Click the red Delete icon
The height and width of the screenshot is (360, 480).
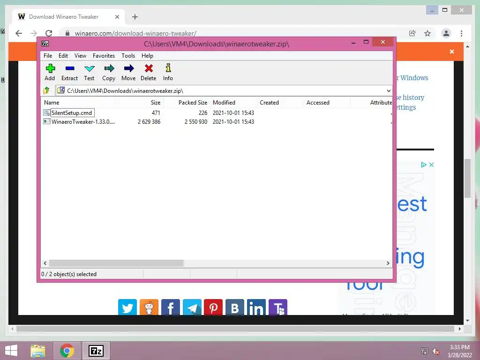(x=149, y=72)
